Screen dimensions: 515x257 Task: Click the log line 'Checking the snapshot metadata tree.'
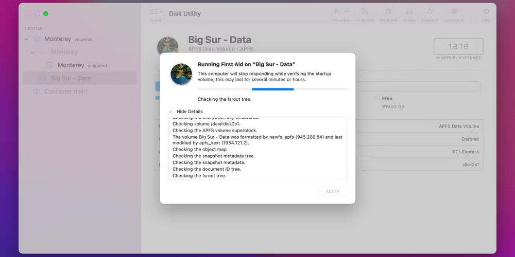pos(214,156)
